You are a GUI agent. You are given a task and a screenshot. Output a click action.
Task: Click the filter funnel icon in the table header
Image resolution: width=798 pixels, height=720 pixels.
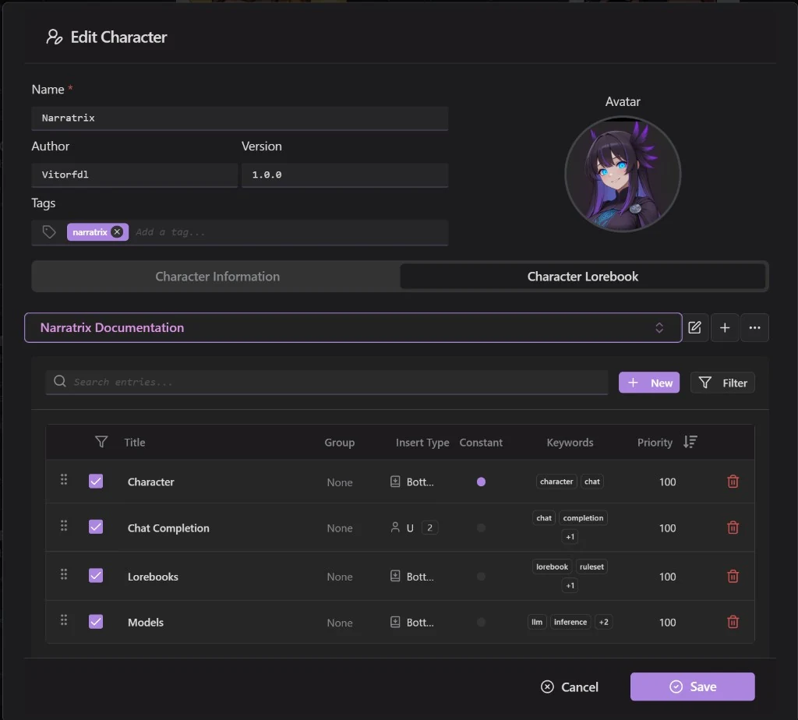101,442
